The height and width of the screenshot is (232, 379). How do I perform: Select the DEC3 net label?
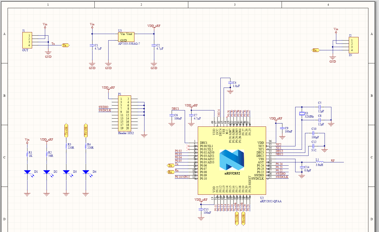pyautogui.click(x=279, y=151)
